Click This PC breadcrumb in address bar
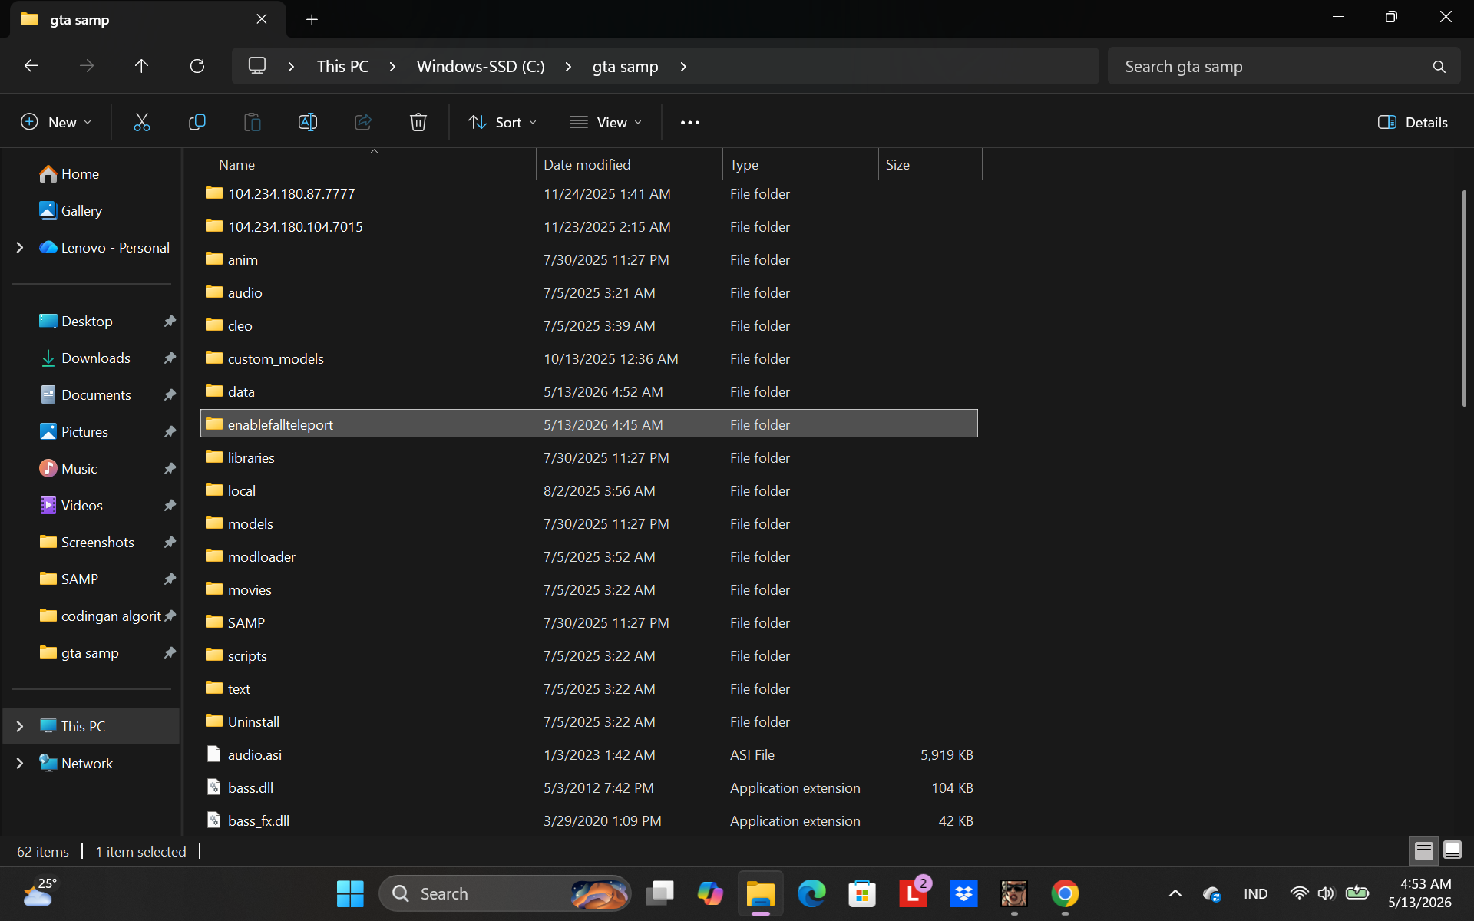The image size is (1474, 921). tap(342, 67)
